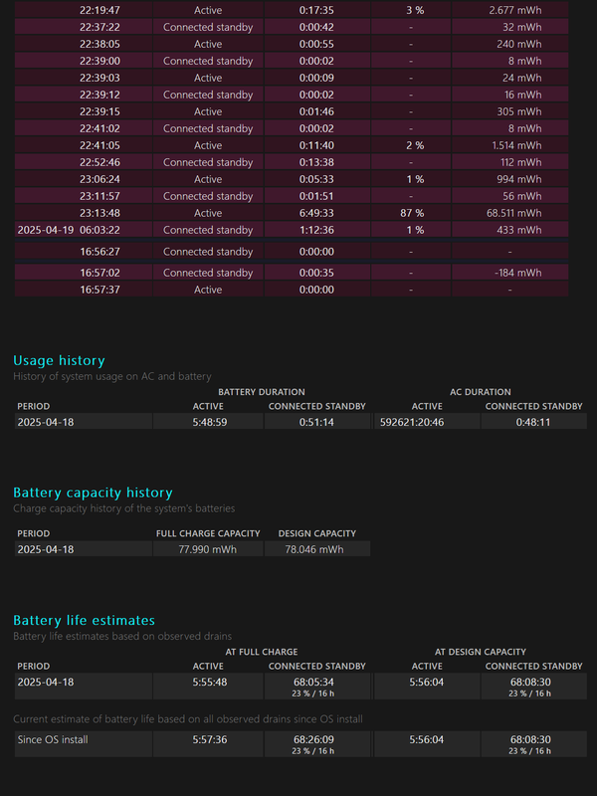Image resolution: width=597 pixels, height=796 pixels.
Task: Select the 22:19:47 start time cell
Action: pyautogui.click(x=99, y=10)
